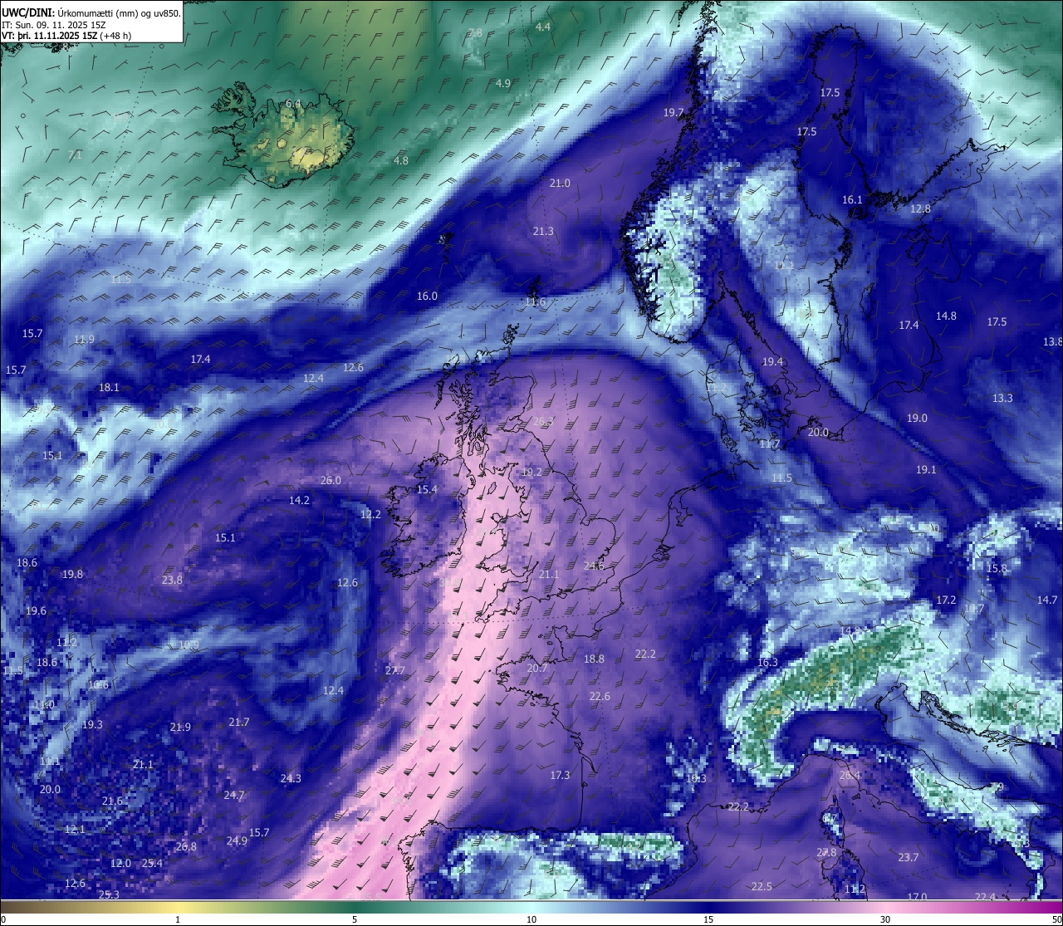Click the 13.8 value at the right edge
Viewport: 1063px width, 926px height.
[x=1052, y=342]
